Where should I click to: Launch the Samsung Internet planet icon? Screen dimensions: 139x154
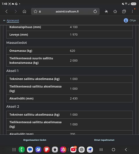pyautogui.click(x=38, y=150)
